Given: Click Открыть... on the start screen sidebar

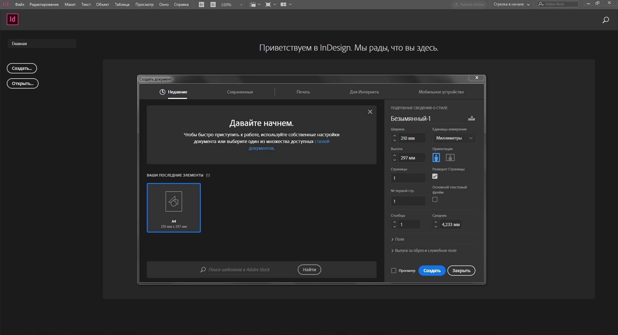Looking at the screenshot, I should pos(23,83).
